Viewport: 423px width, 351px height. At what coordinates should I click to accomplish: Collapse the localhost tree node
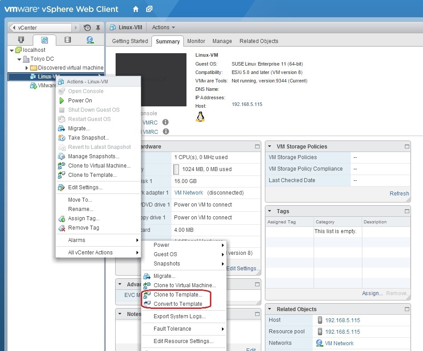pos(12,50)
